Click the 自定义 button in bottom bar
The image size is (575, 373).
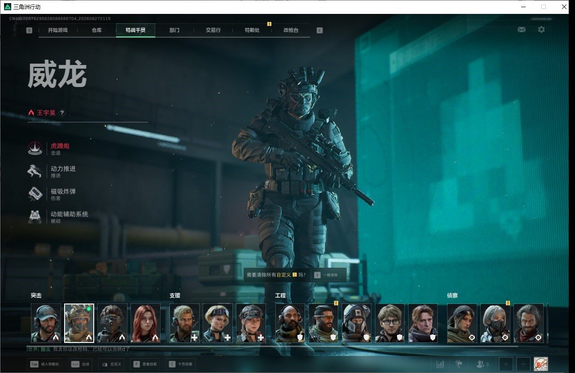pos(110,364)
